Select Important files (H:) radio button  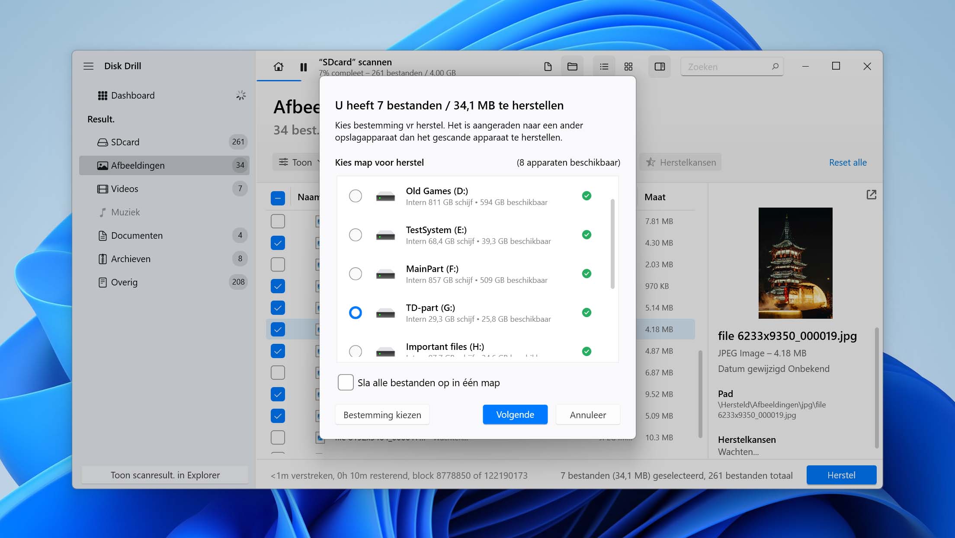355,351
